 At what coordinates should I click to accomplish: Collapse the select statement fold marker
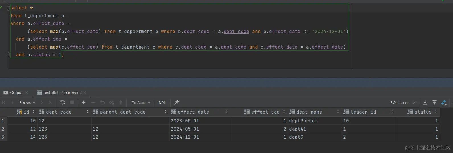(x=8, y=8)
